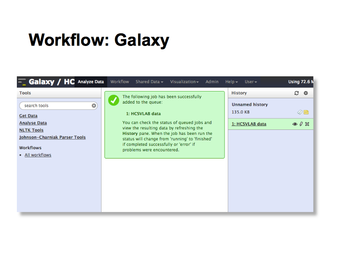Image resolution: width=337 pixels, height=253 pixels.
Task: Expand the Get Data tool section
Action: [28, 116]
